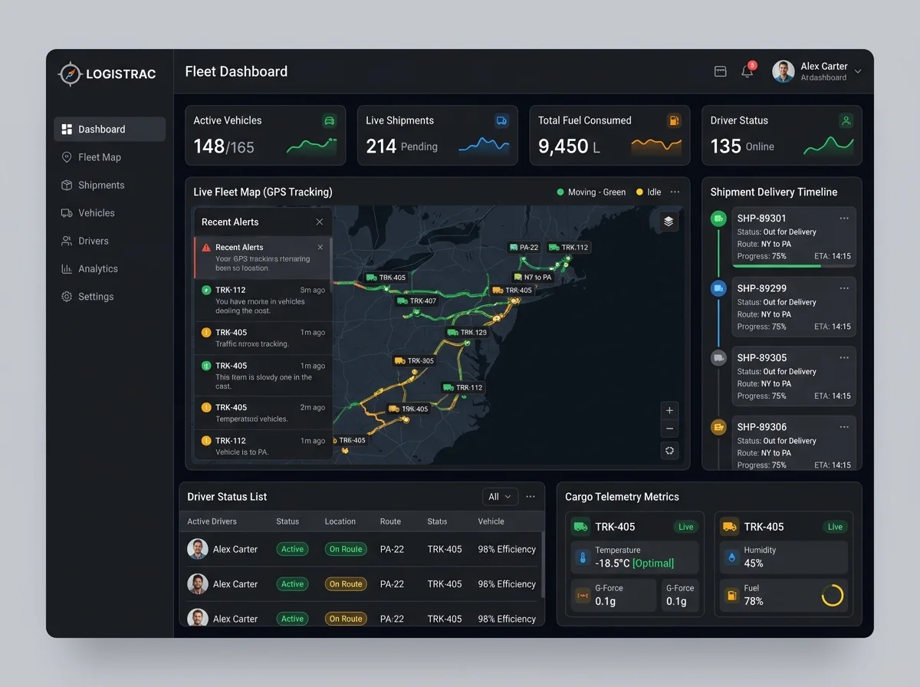The height and width of the screenshot is (687, 920).
Task: Close the Recent Alerts panel
Action: (320, 222)
